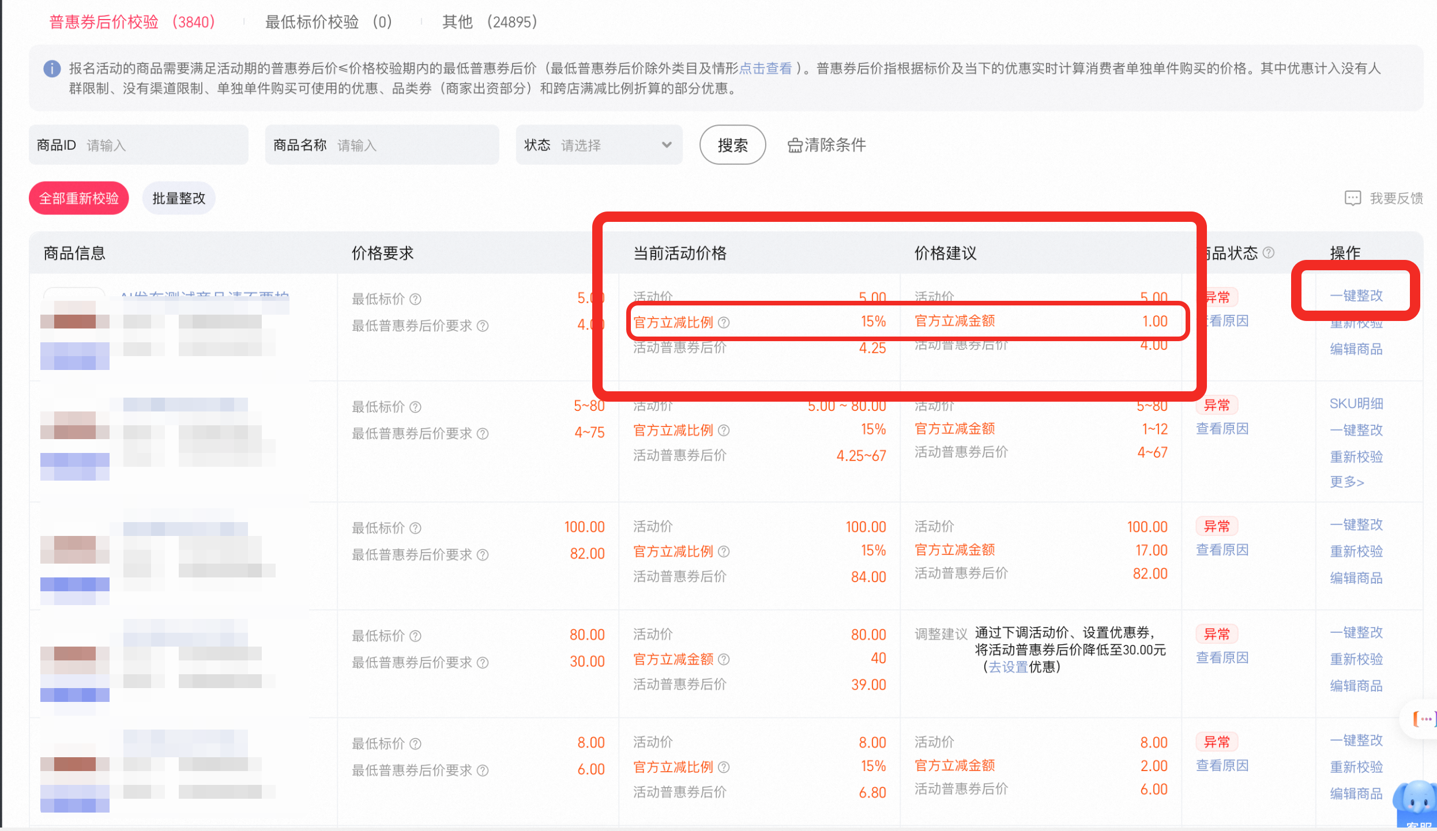This screenshot has height=831, width=1437.
Task: Open SKU明细 for the 5~80 product
Action: (1356, 403)
